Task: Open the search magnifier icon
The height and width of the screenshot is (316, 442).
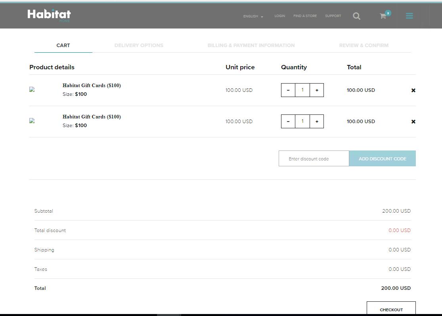Action: coord(357,16)
